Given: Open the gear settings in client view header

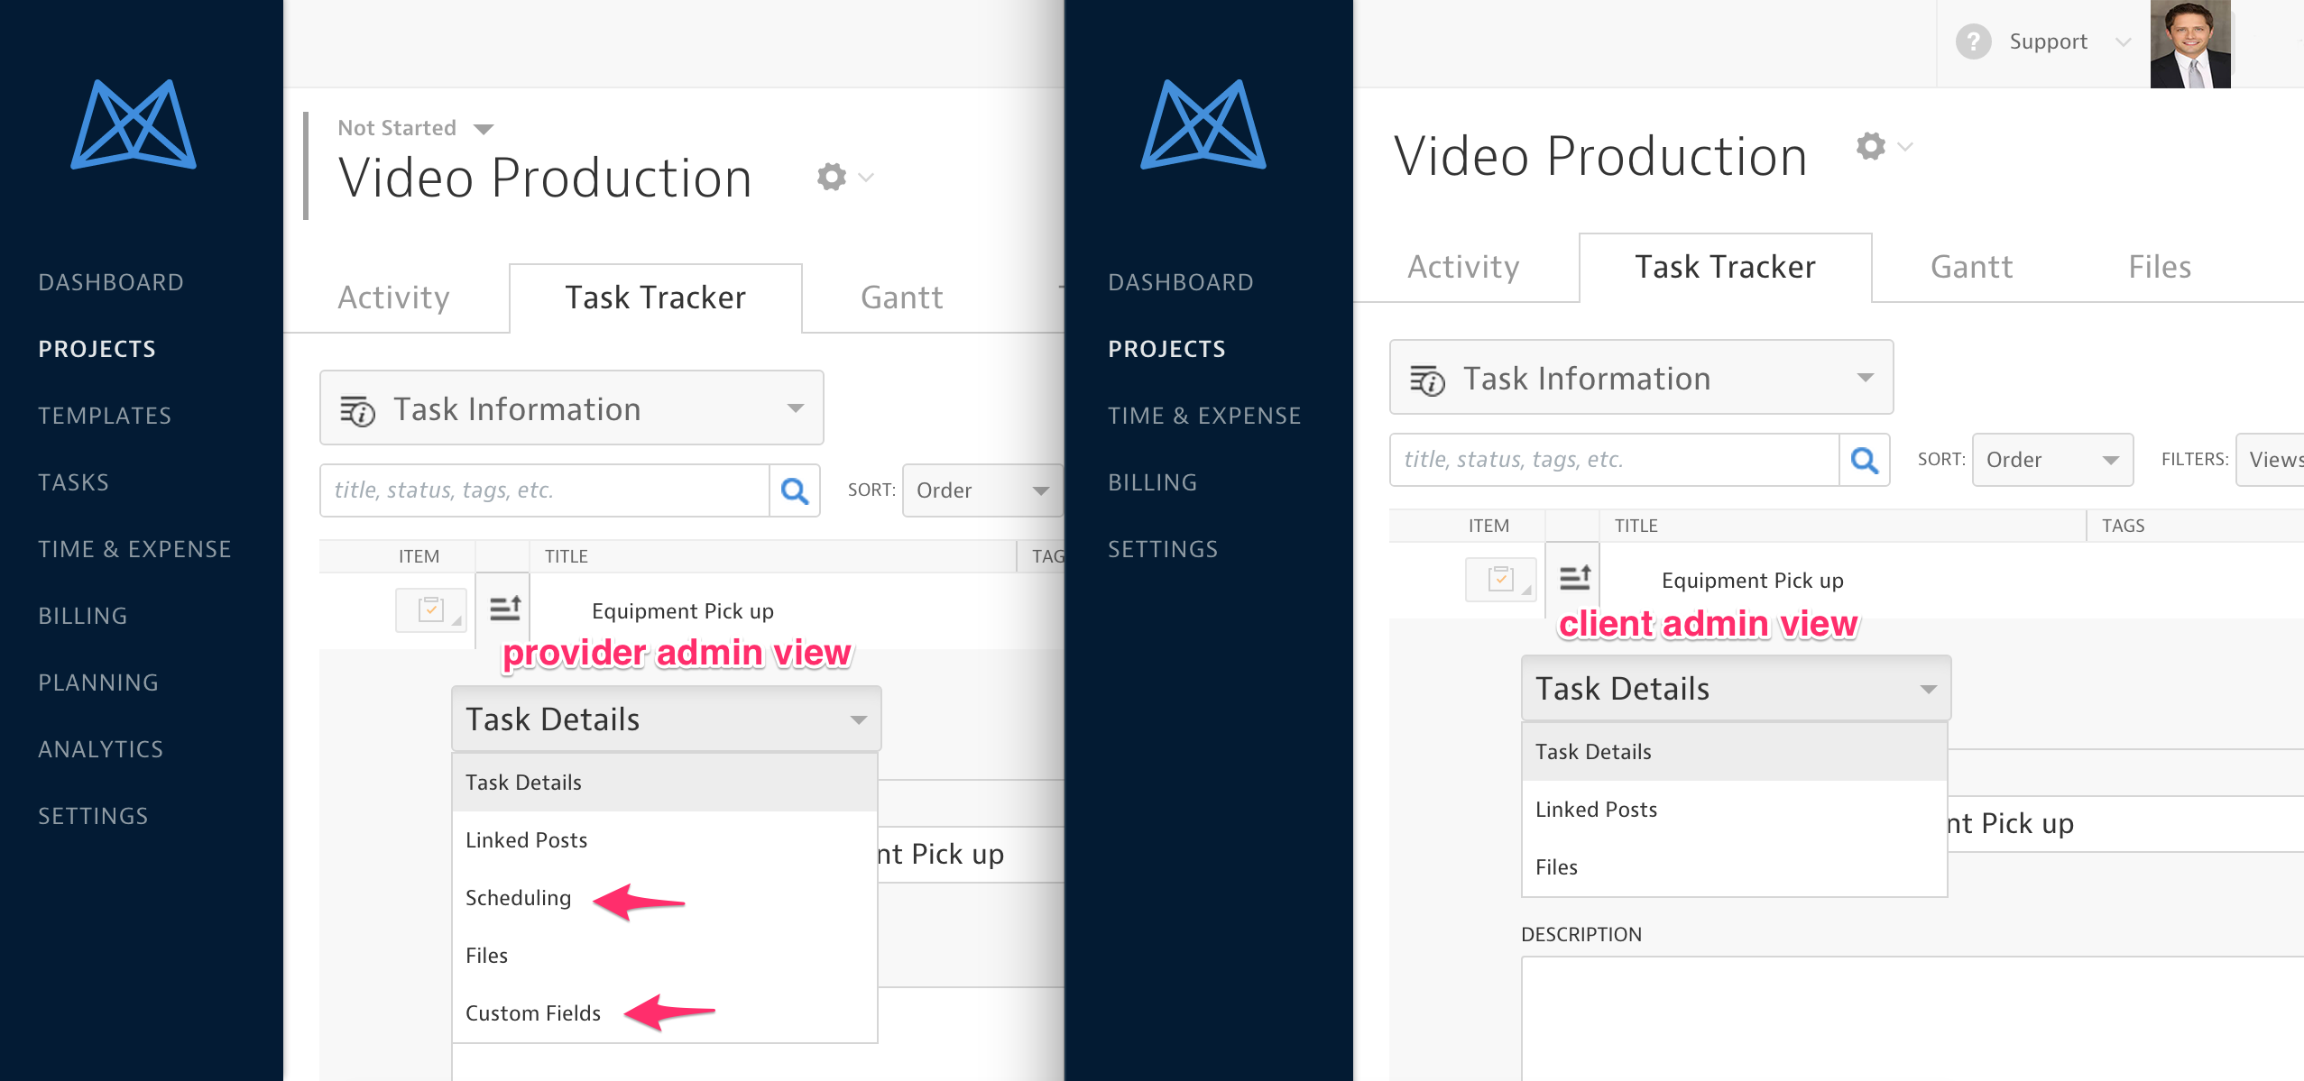Looking at the screenshot, I should pyautogui.click(x=1871, y=146).
